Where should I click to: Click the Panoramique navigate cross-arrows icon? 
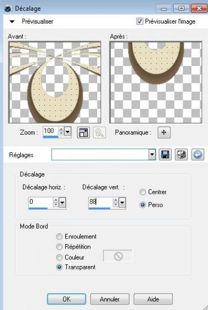coord(164,132)
